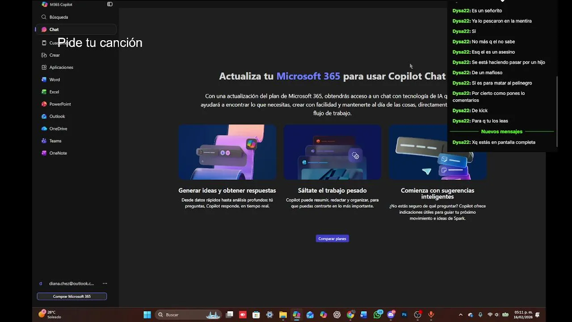Open WhatsApp from the taskbar

(378, 314)
